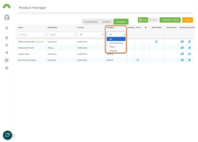198x142 pixels.
Task: Focus the Destination search field
Action: pyautogui.click(x=61, y=34)
